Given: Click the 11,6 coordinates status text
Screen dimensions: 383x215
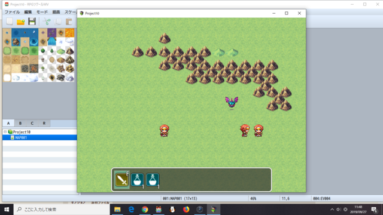Looking at the screenshot, I should pyautogui.click(x=285, y=198).
